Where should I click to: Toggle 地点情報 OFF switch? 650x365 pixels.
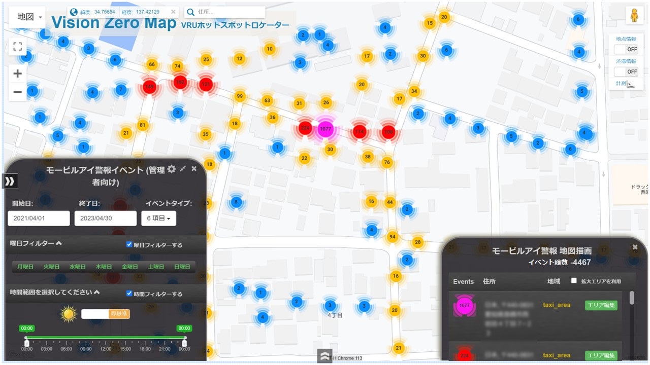tap(627, 49)
